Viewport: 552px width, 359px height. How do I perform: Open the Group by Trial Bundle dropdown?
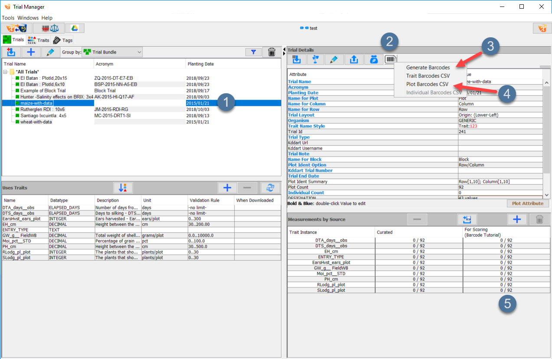112,52
